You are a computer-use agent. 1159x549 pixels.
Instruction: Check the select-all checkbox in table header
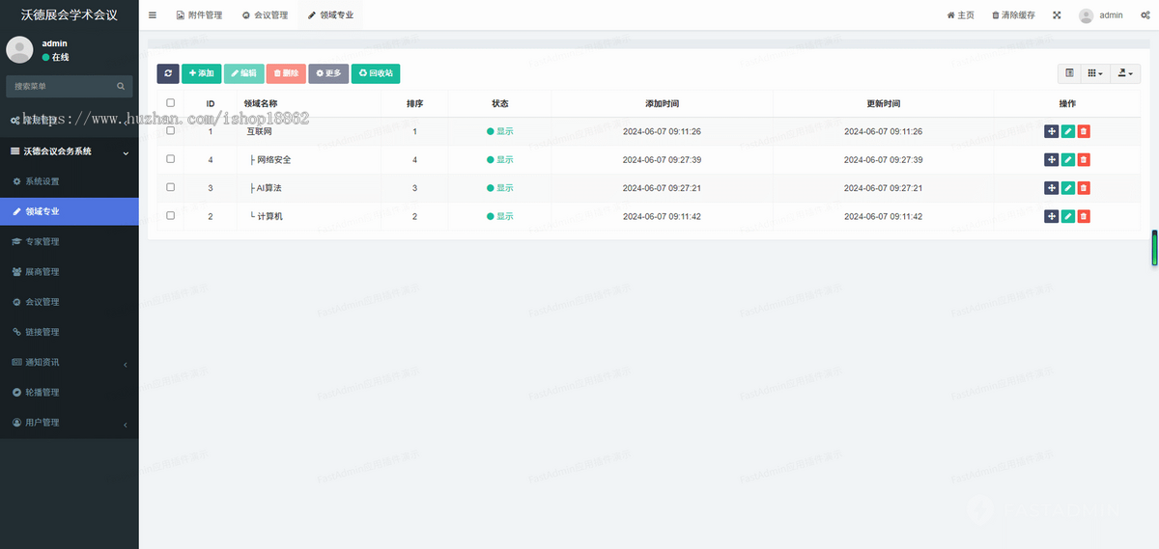171,103
